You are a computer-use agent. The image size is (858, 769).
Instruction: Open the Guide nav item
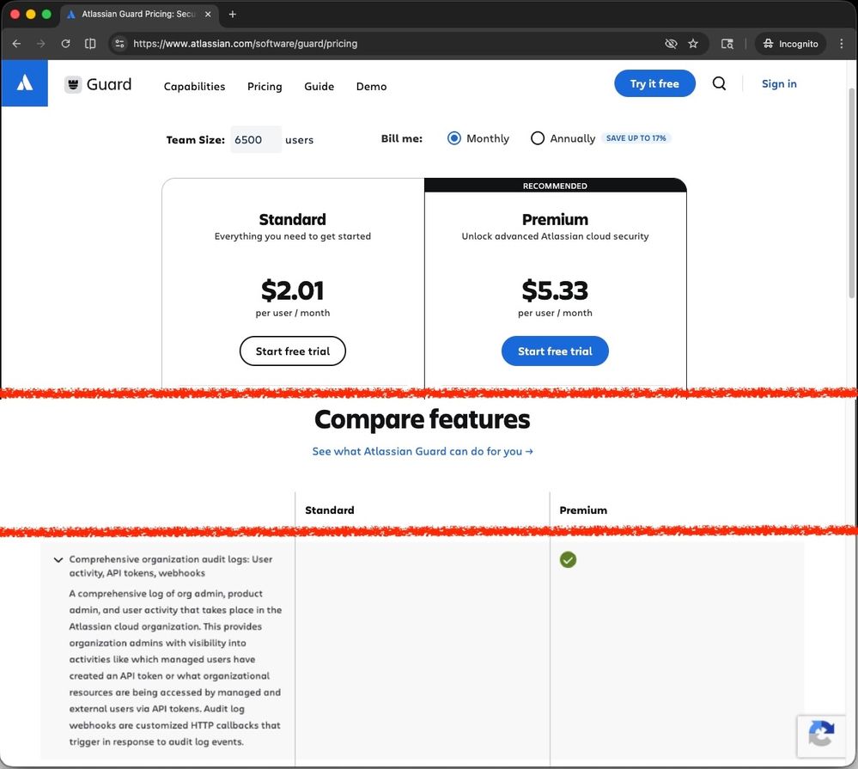[x=319, y=87]
